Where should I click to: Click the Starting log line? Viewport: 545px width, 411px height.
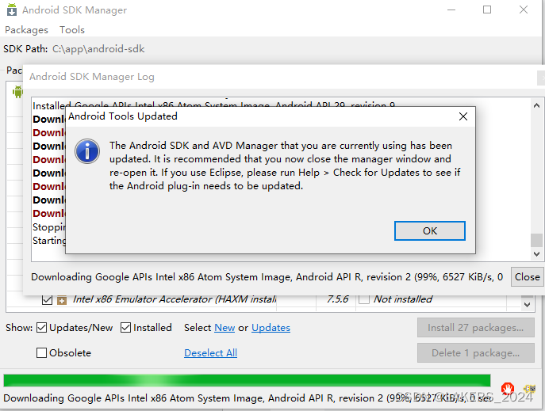click(49, 241)
